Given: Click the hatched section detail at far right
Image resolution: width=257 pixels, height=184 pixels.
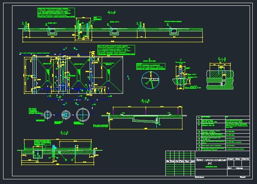Looking at the screenshot, I should pyautogui.click(x=220, y=77).
